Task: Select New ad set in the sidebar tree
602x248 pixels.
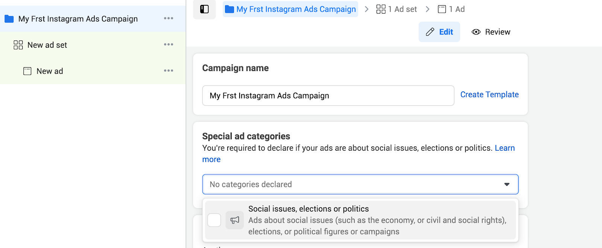Action: tap(47, 45)
